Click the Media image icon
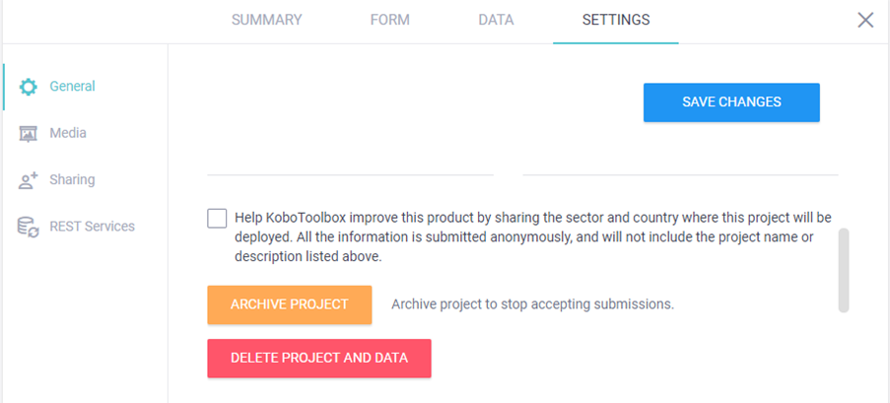Viewport: 890px width, 403px height. pyautogui.click(x=29, y=134)
